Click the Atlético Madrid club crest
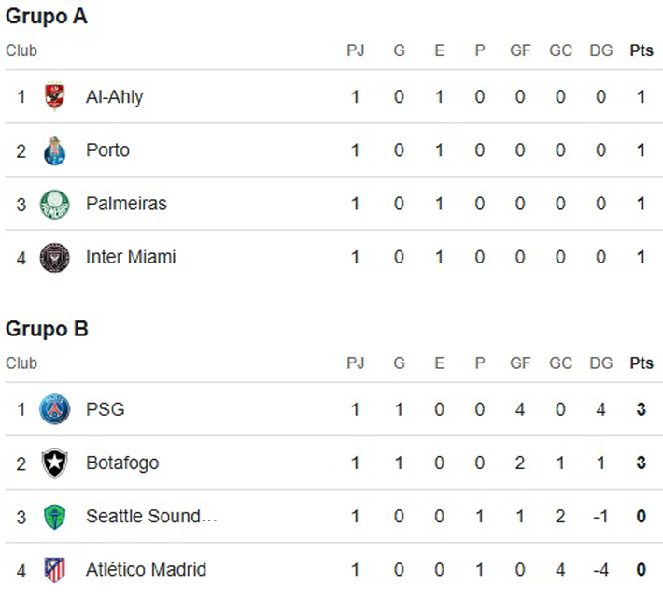The width and height of the screenshot is (663, 598). [x=54, y=570]
